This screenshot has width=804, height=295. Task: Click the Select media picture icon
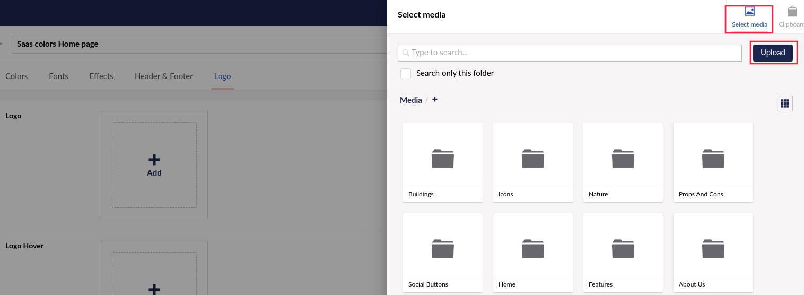click(749, 12)
